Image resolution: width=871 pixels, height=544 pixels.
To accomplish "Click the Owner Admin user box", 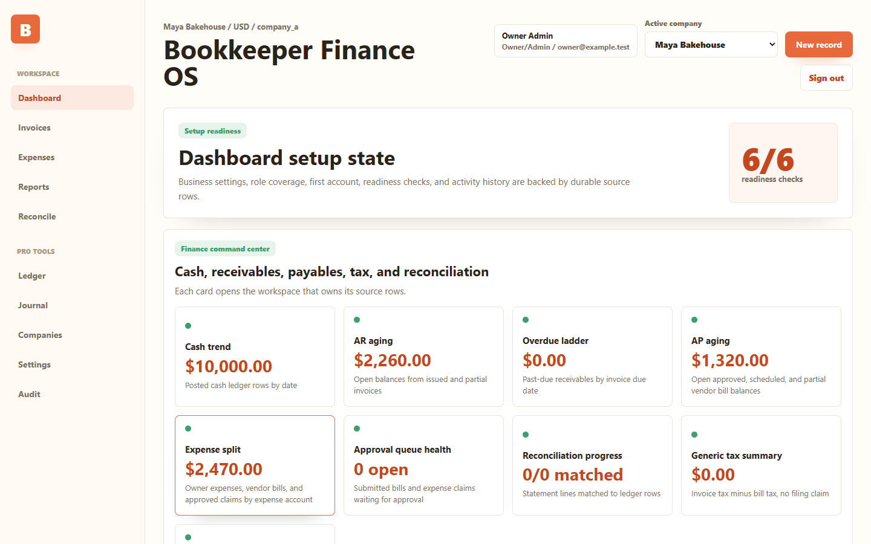I will 566,41.
